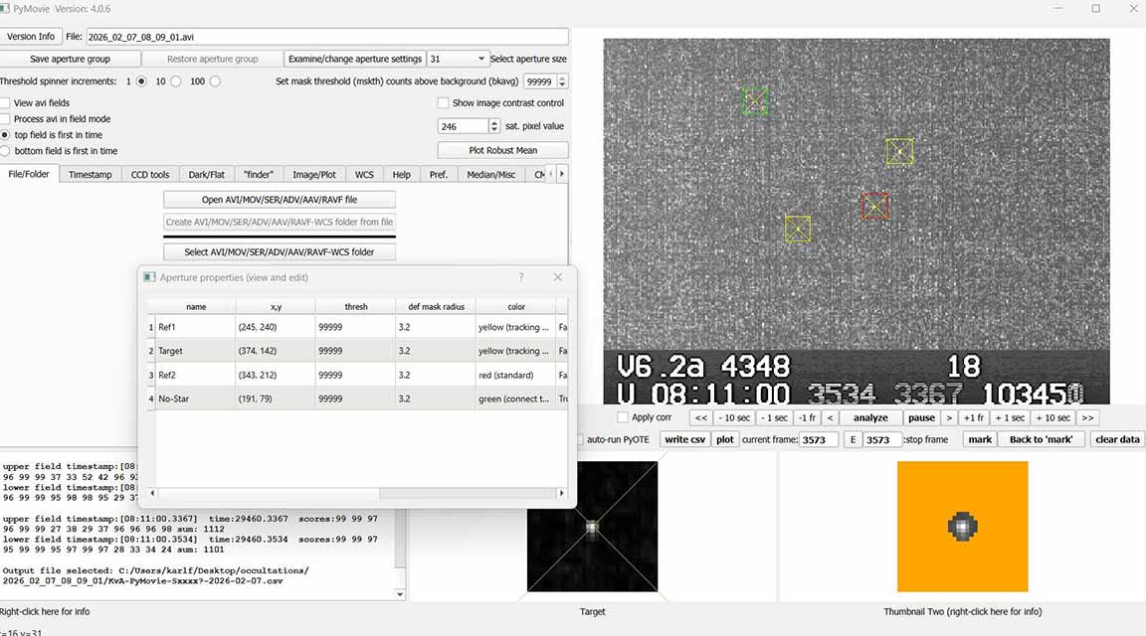1146x636 pixels.
Task: Click the analyze button
Action: pos(870,417)
